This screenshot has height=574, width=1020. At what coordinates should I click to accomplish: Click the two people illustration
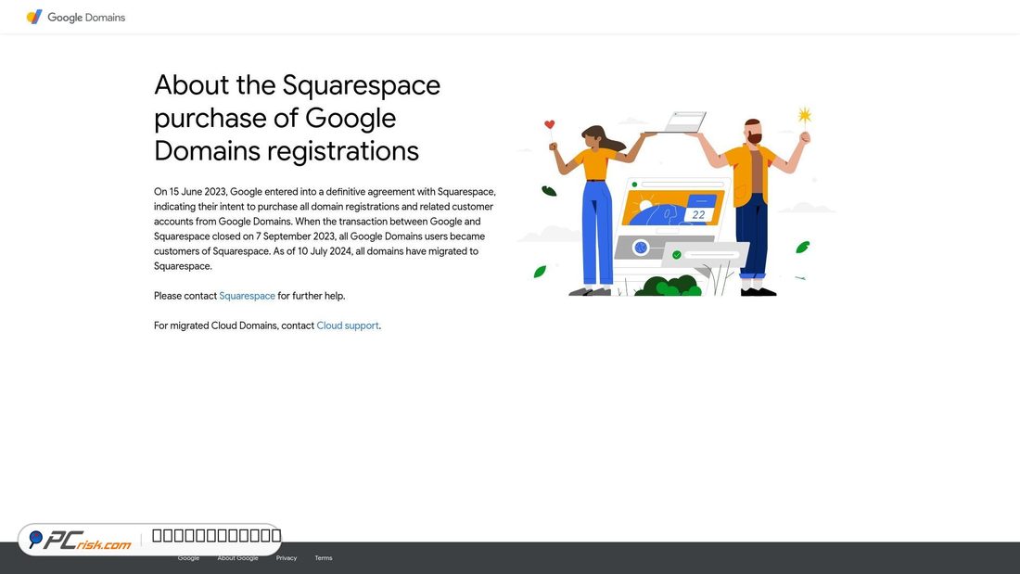point(677,202)
